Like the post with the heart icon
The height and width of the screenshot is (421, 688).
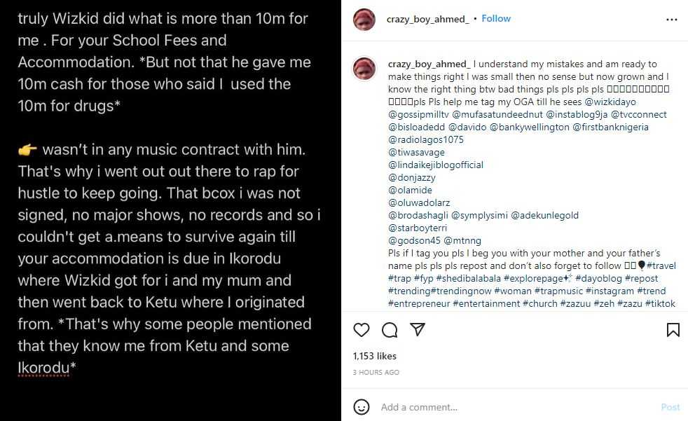pos(361,330)
